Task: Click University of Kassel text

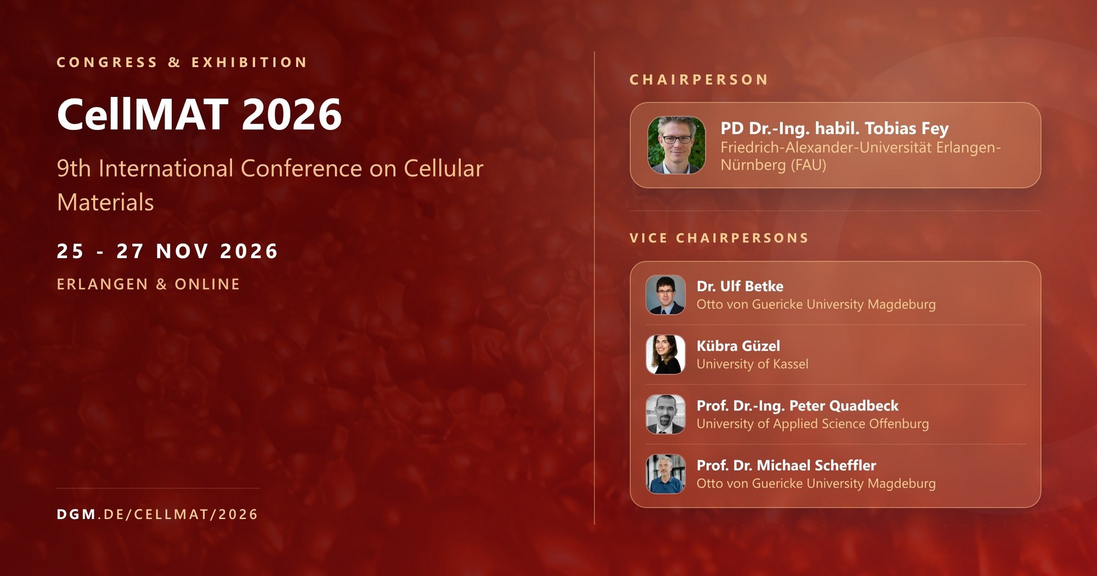Action: click(753, 364)
